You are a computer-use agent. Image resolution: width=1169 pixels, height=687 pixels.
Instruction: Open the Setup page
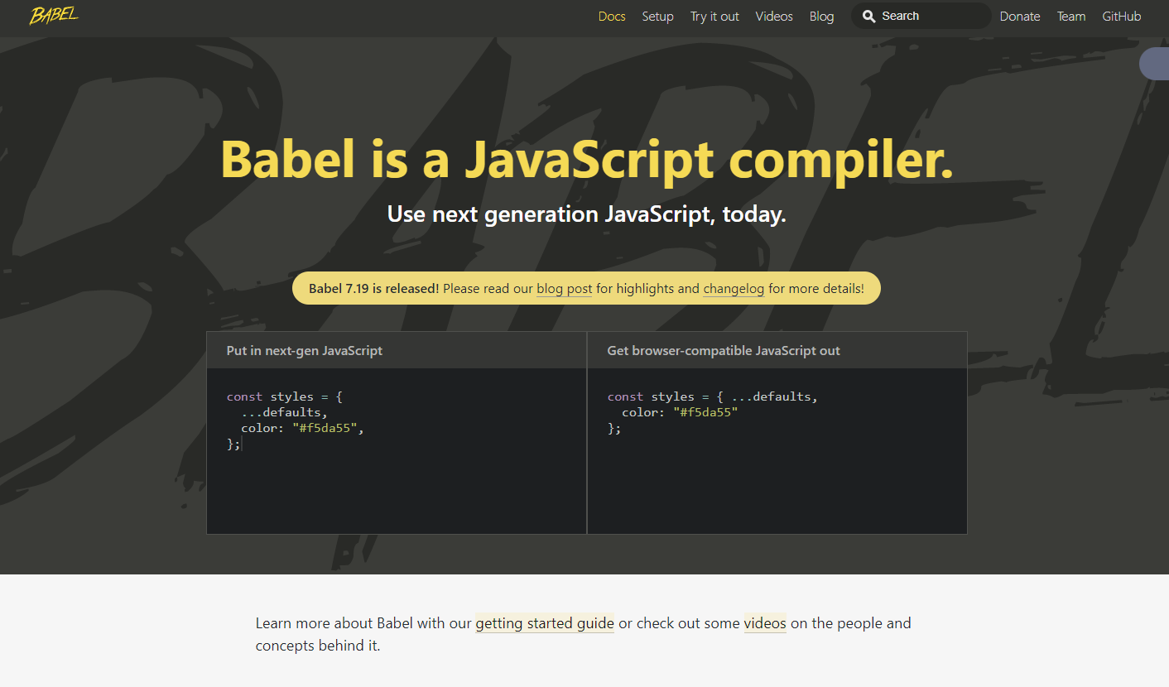[657, 17]
